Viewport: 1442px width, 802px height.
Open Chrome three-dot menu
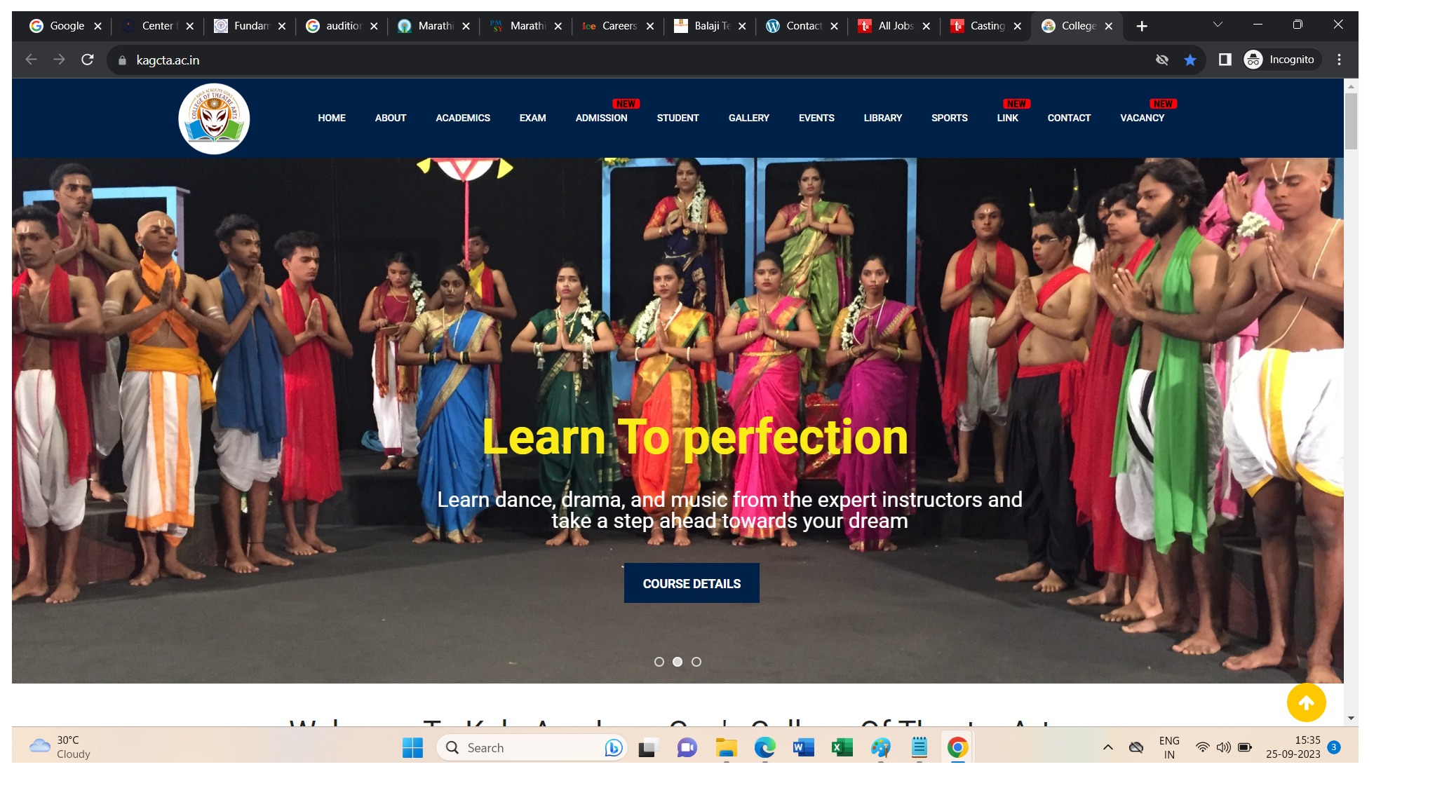1339,60
